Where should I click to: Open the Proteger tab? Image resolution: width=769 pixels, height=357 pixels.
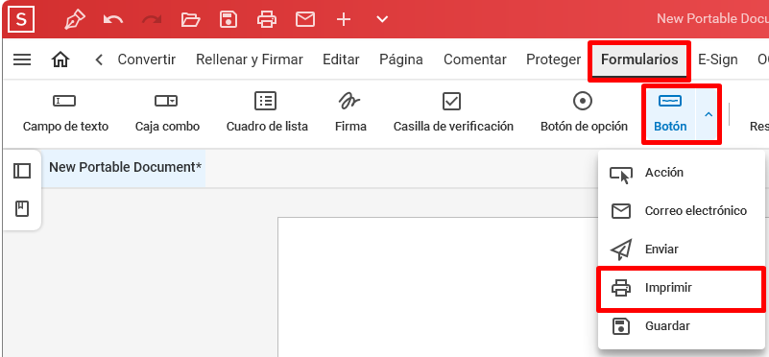pyautogui.click(x=553, y=59)
